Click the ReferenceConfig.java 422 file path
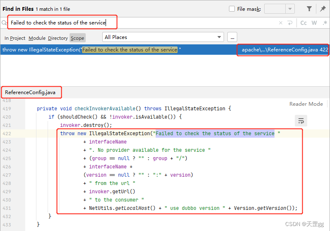Screen dimensions: 330x231 point(285,50)
